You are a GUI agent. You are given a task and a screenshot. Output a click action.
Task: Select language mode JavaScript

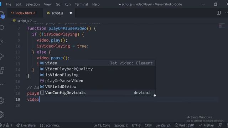point(163,125)
